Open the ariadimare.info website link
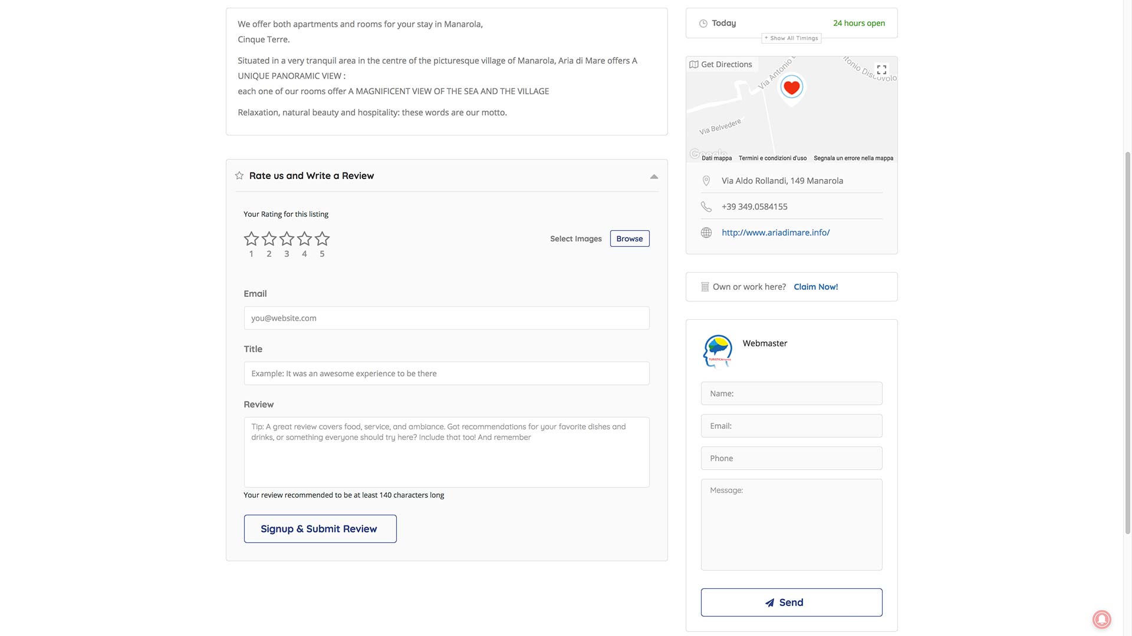The width and height of the screenshot is (1132, 636). click(775, 233)
